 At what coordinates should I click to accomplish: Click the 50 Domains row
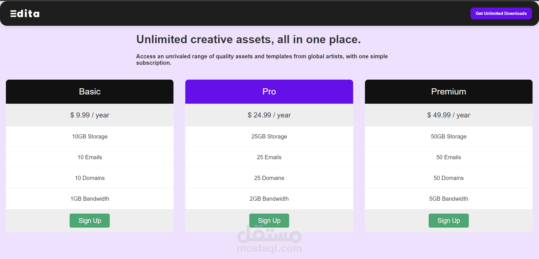point(448,178)
